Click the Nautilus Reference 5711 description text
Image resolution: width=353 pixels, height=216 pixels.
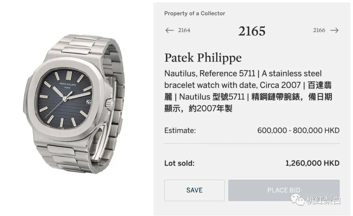(248, 91)
